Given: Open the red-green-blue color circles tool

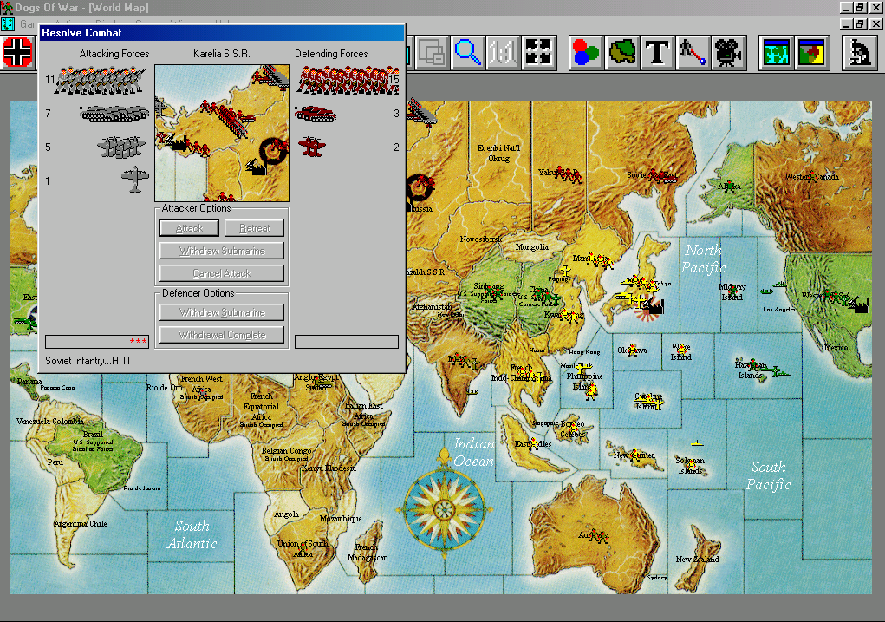Looking at the screenshot, I should [x=586, y=53].
